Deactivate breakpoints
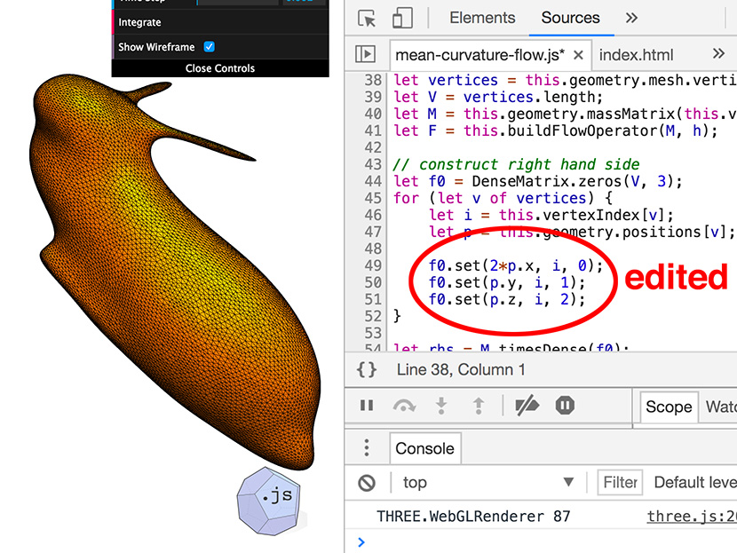Image resolution: width=737 pixels, height=553 pixels. pos(527,406)
